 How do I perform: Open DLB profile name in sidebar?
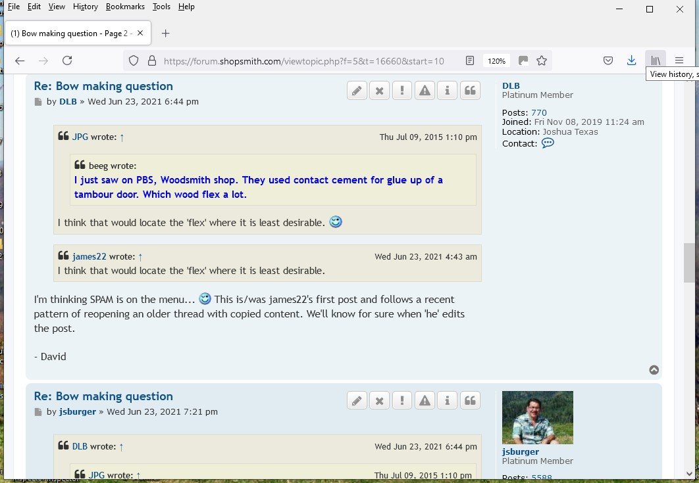tap(511, 86)
